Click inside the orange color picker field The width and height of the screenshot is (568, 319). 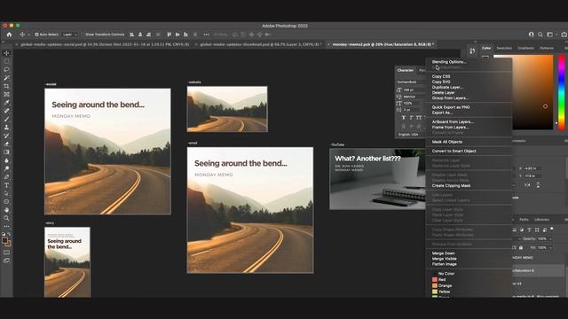point(532,92)
